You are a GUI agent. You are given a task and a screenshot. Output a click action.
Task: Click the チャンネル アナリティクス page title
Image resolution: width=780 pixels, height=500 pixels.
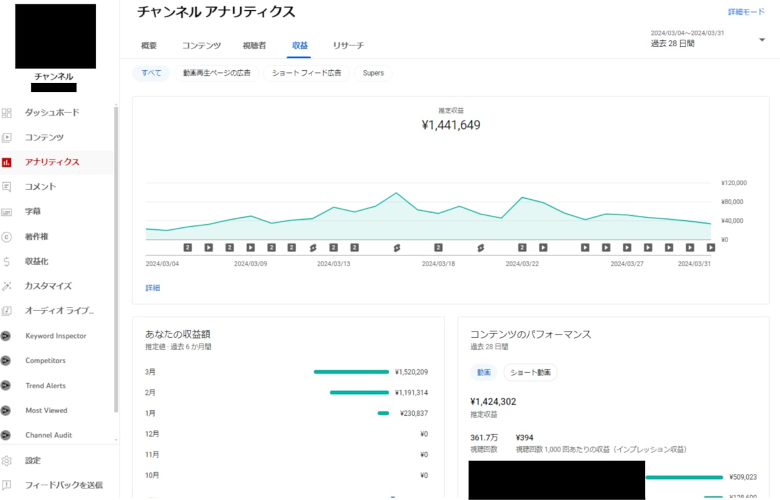point(216,11)
